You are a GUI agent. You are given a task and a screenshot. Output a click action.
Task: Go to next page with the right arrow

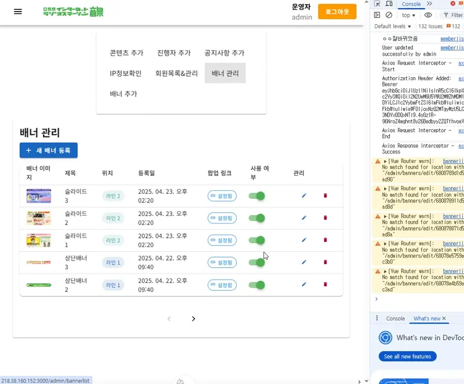[x=194, y=318]
